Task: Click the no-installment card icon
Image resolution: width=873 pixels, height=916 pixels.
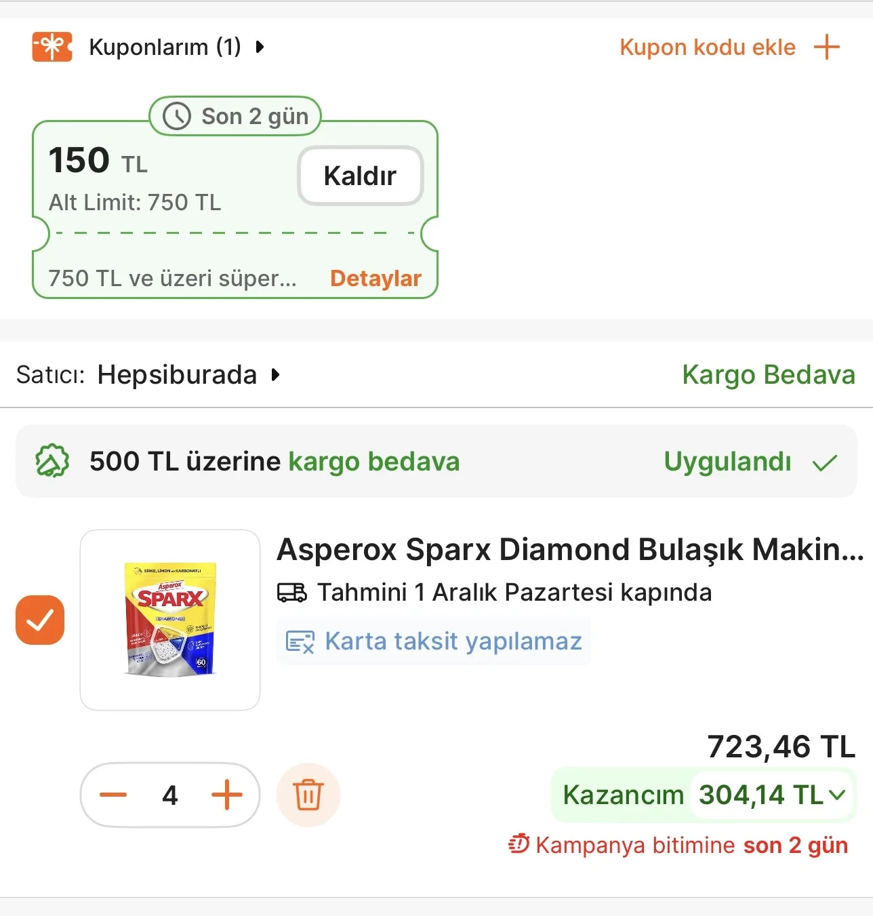Action: point(300,641)
